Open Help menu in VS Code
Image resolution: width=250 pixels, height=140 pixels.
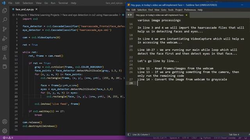73,3
